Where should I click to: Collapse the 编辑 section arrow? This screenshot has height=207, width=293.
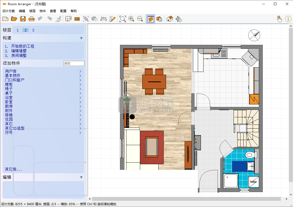click(81, 177)
